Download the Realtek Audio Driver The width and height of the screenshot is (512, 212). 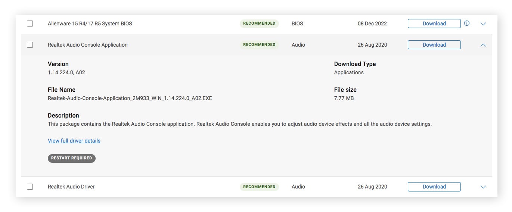(434, 187)
